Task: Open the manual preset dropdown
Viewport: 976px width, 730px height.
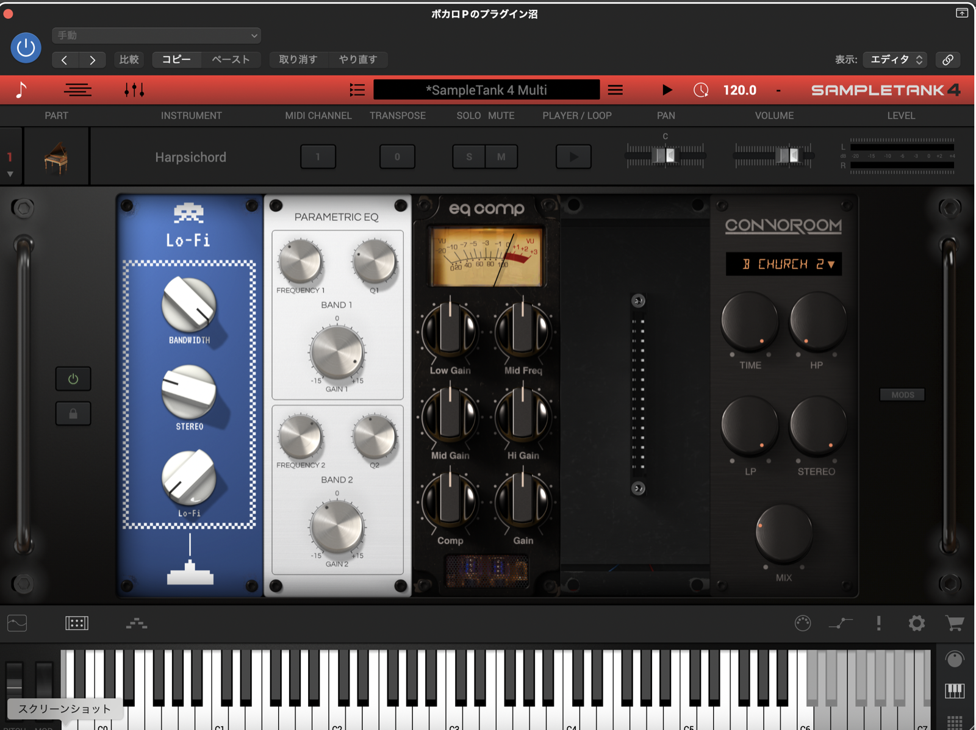Action: (x=157, y=35)
